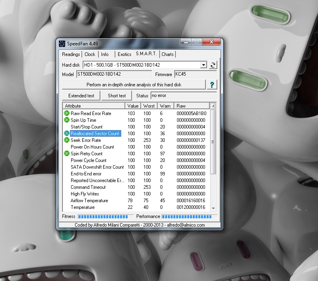Viewport: 318px width, 281px height.
Task: Start the Short test
Action: coord(117,96)
